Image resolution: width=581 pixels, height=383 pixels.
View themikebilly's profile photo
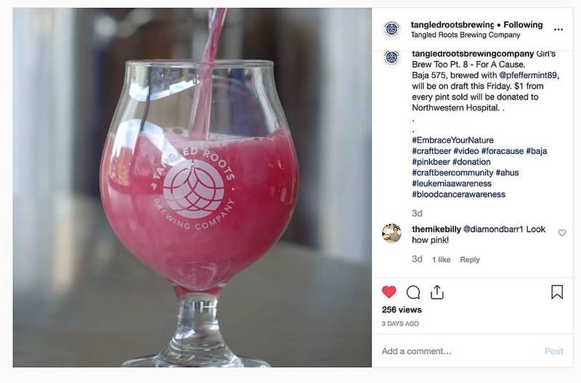click(391, 233)
